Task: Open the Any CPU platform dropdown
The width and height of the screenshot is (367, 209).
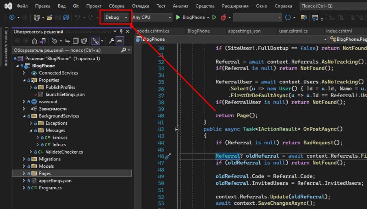Action: pos(152,17)
